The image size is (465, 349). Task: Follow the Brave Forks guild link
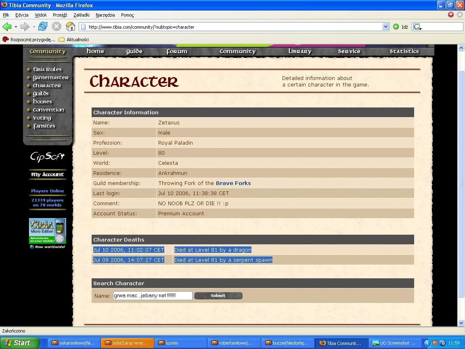pyautogui.click(x=233, y=183)
